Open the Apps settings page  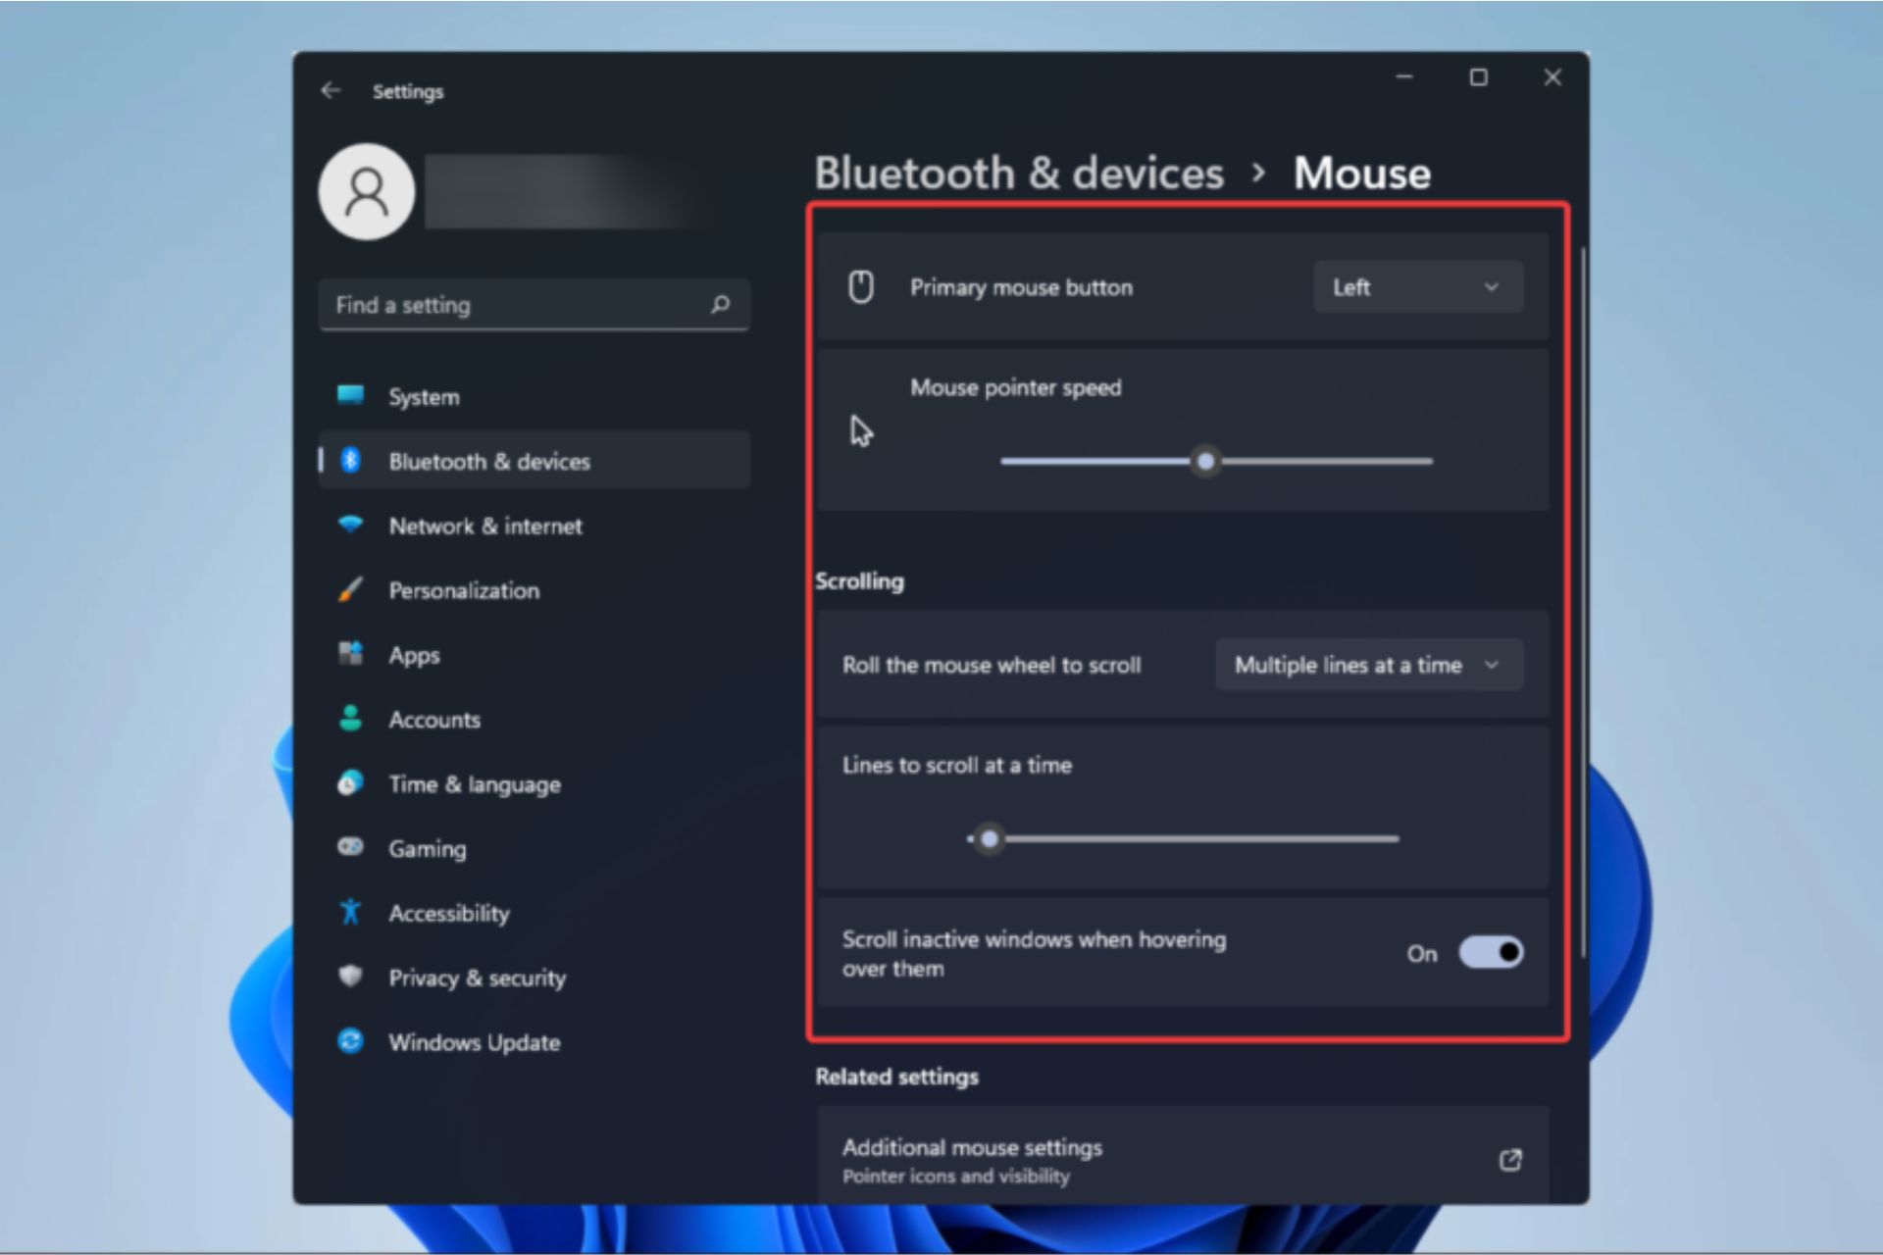pyautogui.click(x=534, y=655)
